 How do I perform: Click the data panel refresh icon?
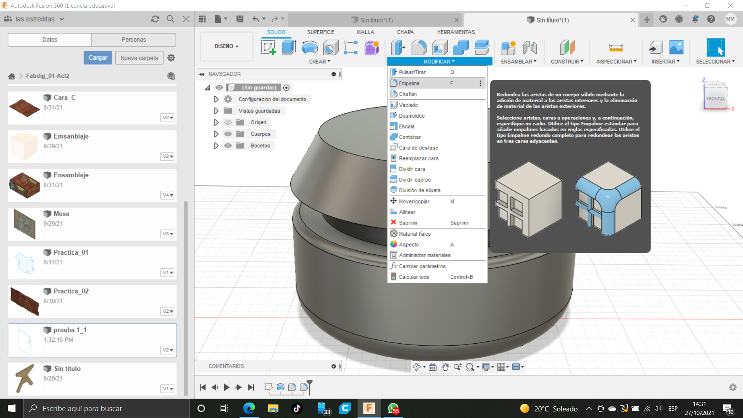click(155, 19)
